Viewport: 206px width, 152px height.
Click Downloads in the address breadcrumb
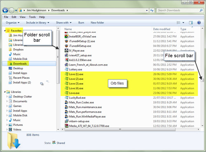click(x=58, y=10)
